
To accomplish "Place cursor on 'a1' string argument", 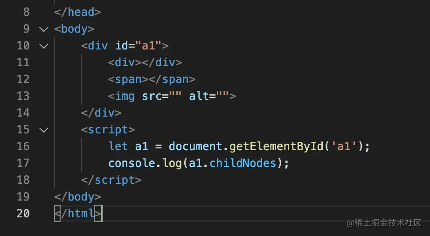I will (344, 146).
